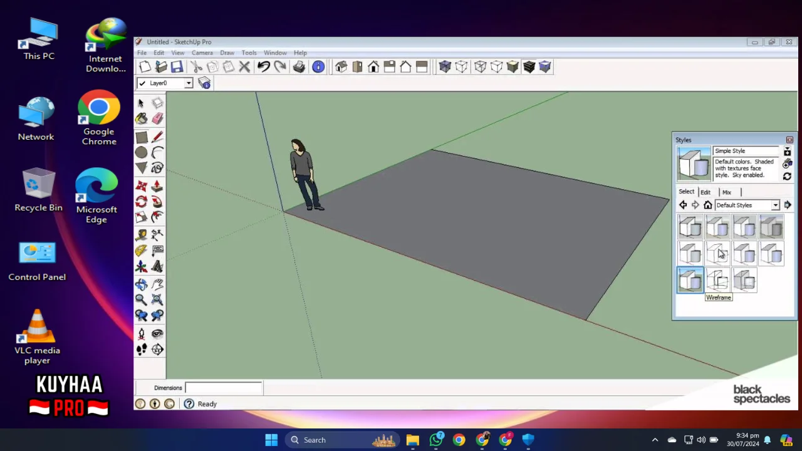
Task: Select the 3D Text tool
Action: [157, 266]
